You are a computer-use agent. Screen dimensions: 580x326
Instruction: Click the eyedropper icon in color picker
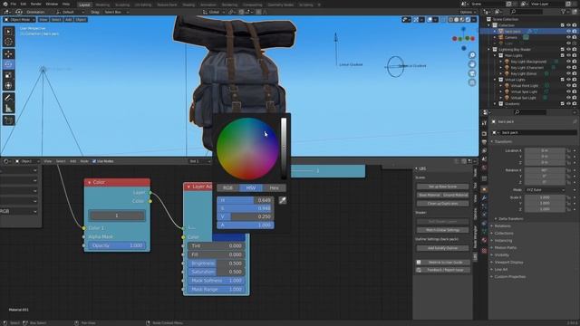pos(283,200)
